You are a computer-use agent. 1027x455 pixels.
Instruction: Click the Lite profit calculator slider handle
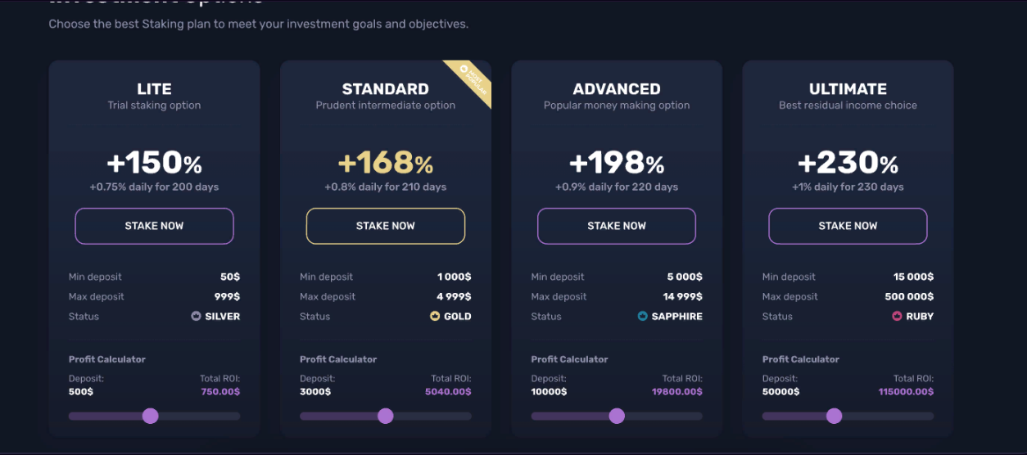[150, 416]
